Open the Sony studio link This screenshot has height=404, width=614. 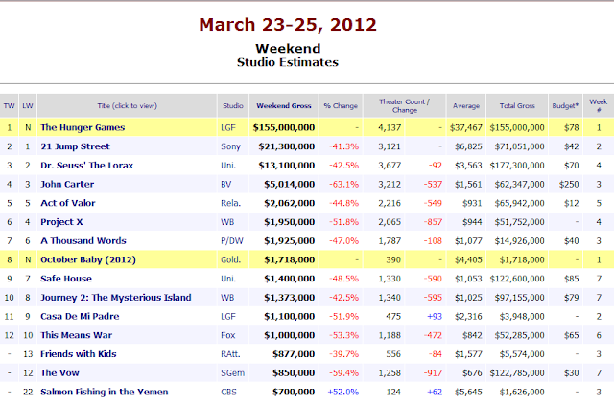point(230,146)
